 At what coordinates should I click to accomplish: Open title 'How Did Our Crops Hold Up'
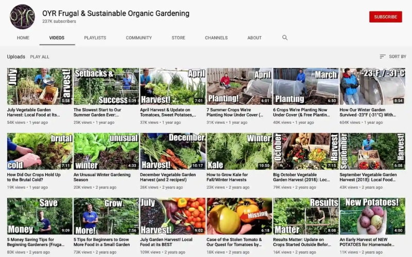pos(33,177)
